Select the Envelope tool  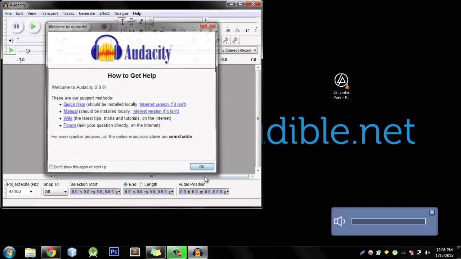(131, 22)
